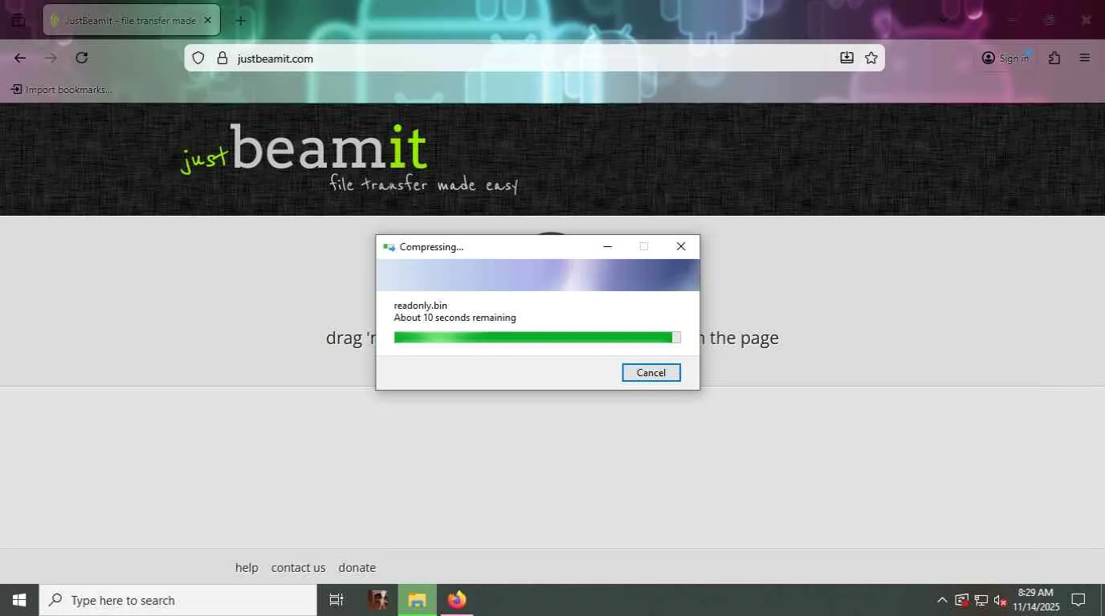Open Task View on the taskbar

click(336, 600)
